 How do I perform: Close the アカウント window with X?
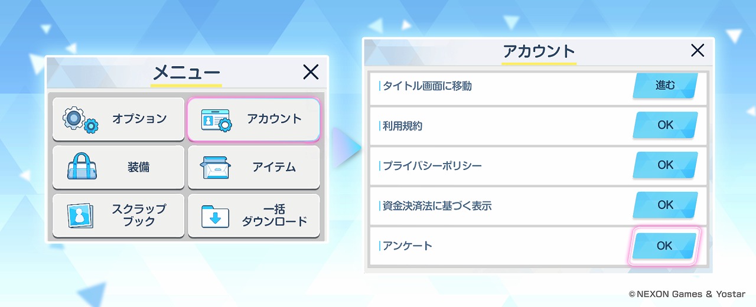698,51
